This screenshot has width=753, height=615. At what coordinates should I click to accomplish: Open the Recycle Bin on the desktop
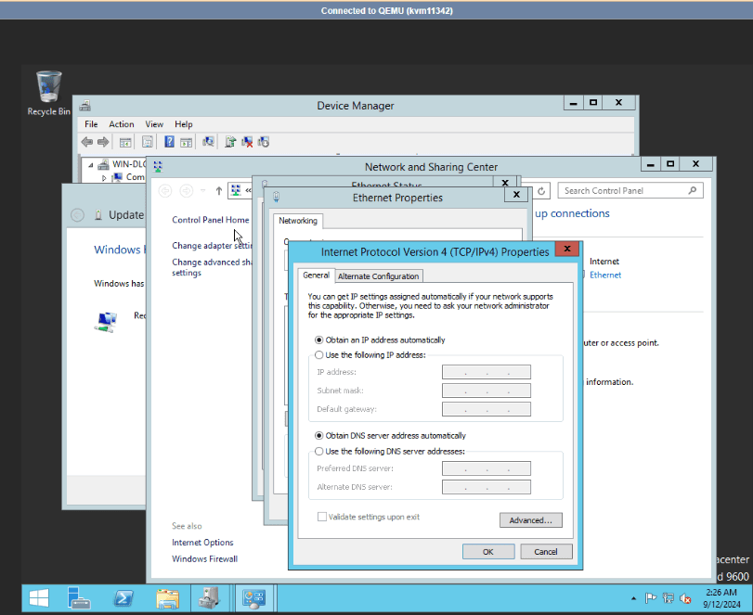(48, 93)
